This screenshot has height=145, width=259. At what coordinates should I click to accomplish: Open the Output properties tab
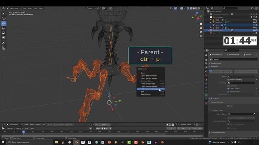coord(206,64)
